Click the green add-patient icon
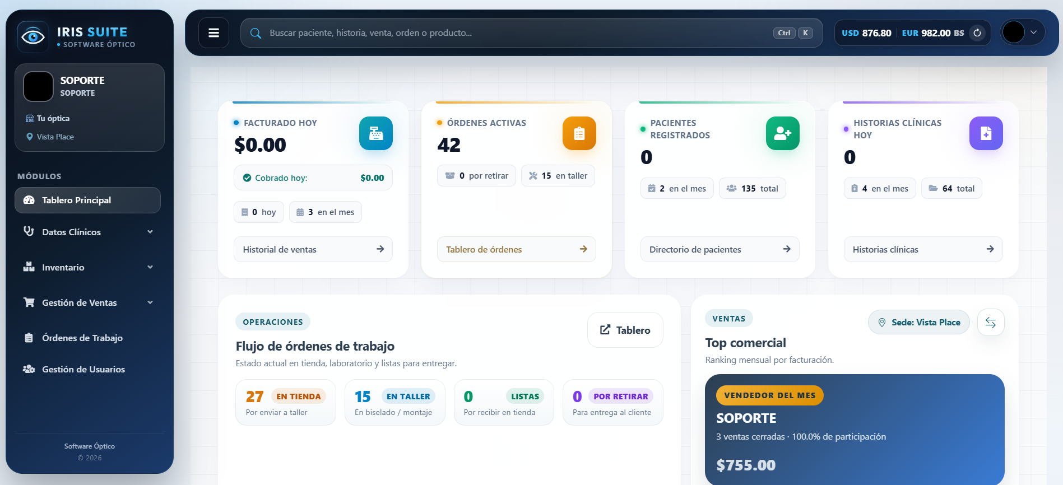This screenshot has height=485, width=1063. [x=783, y=133]
